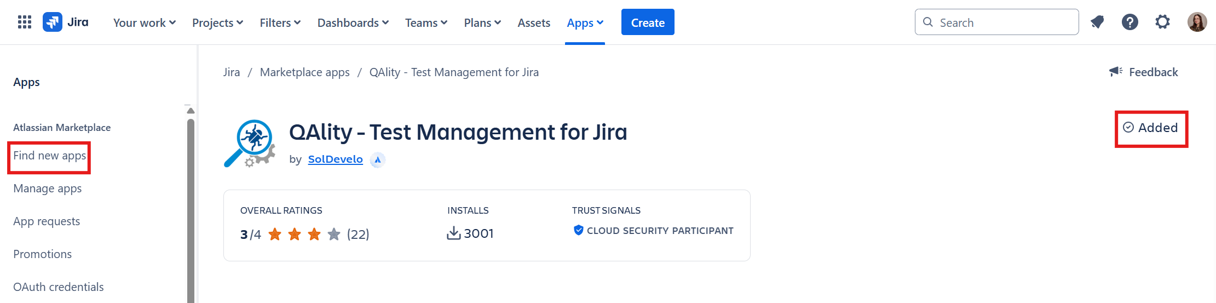Click the Marketplace apps breadcrumb link

pyautogui.click(x=305, y=72)
